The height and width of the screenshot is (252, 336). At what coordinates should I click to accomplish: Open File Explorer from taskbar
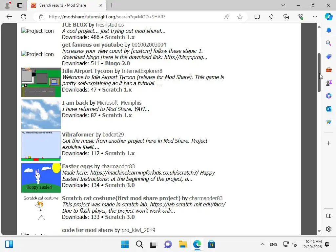tap(182, 244)
